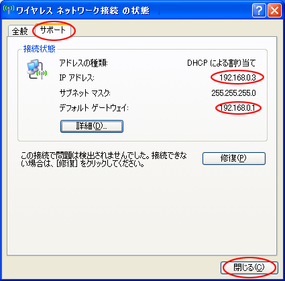Click the サブネット マスク label
This screenshot has width=285, height=281.
tap(85, 93)
